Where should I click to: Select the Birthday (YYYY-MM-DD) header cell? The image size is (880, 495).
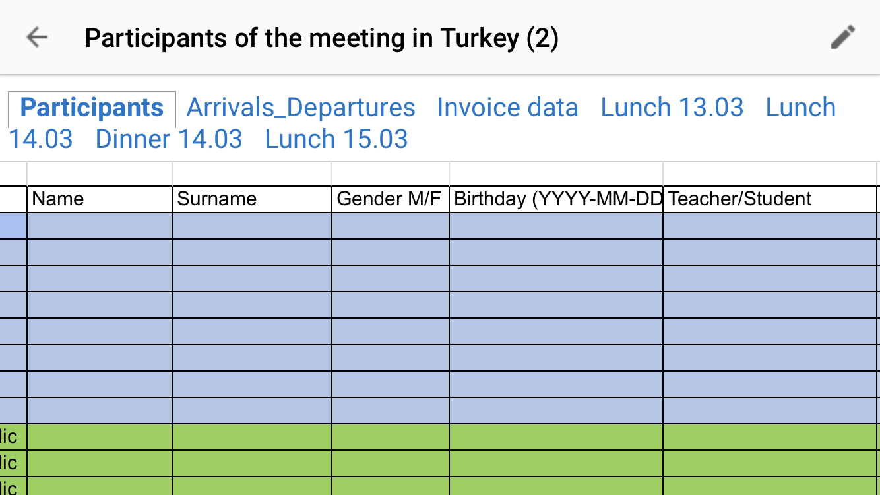[555, 199]
